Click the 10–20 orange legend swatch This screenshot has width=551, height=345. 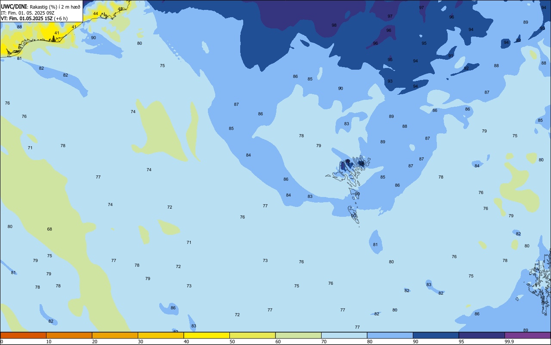(69, 335)
